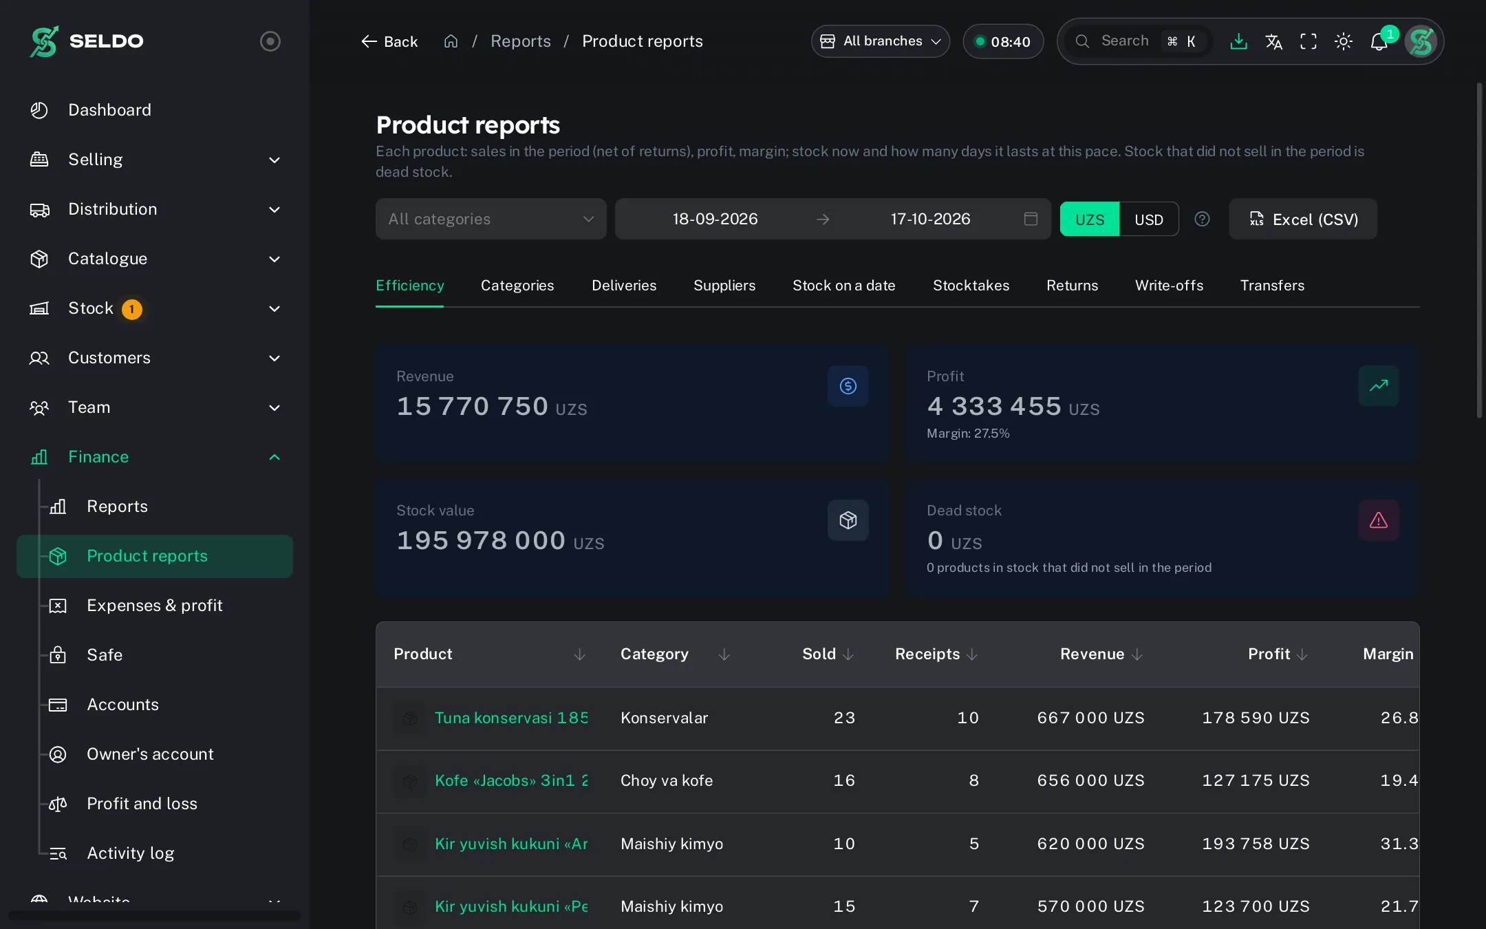Select UZS currency toggle
The width and height of the screenshot is (1486, 929).
[1090, 219]
